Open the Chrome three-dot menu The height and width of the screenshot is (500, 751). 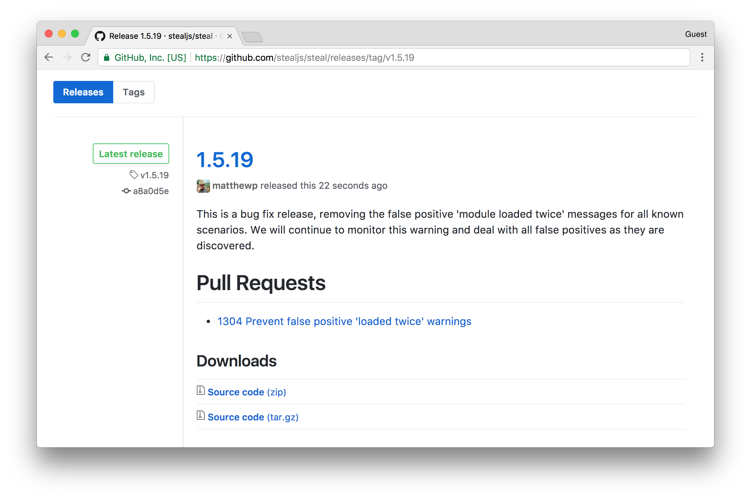(x=702, y=58)
